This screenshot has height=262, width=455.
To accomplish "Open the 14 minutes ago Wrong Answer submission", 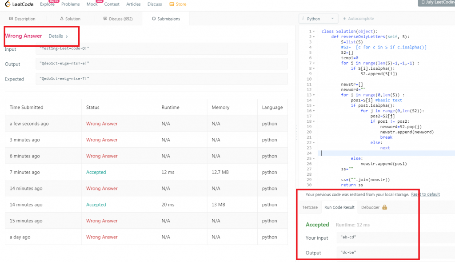I will coord(102,188).
